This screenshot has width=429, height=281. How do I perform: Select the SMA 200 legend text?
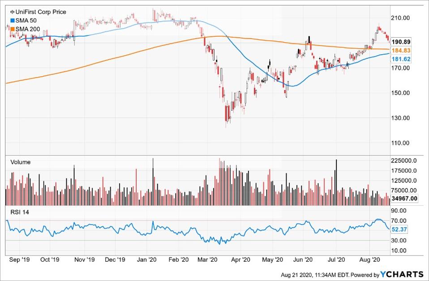pyautogui.click(x=28, y=29)
